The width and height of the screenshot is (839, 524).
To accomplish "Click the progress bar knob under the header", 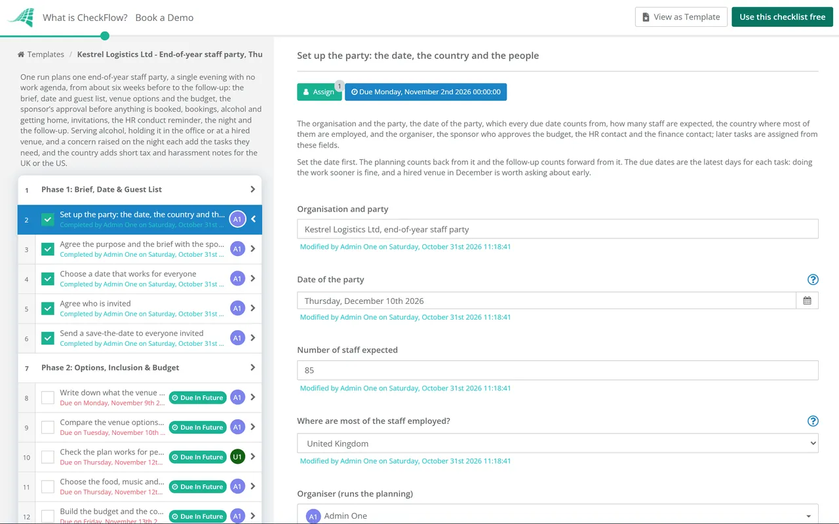I will pyautogui.click(x=105, y=36).
